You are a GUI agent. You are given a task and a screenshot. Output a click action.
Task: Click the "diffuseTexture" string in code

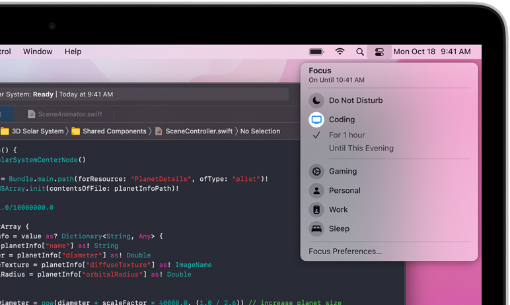[x=120, y=265]
